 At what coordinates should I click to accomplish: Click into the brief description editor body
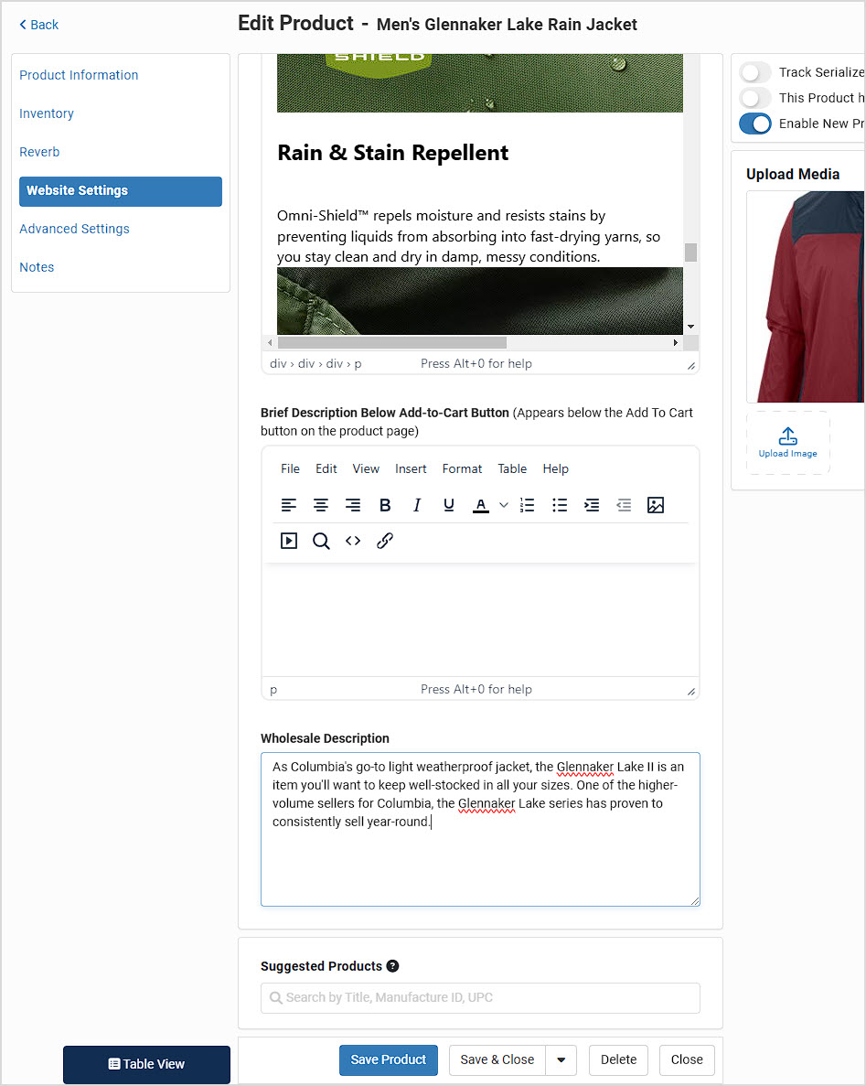coord(480,620)
